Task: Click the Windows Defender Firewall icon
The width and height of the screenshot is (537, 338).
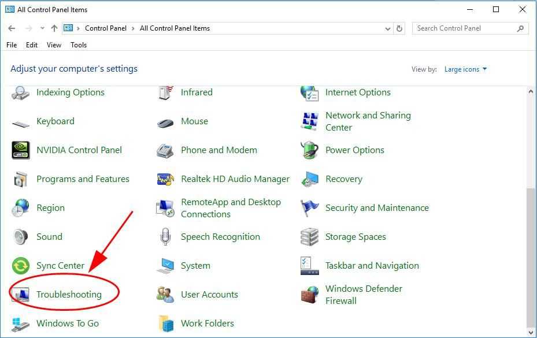Action: (x=310, y=295)
